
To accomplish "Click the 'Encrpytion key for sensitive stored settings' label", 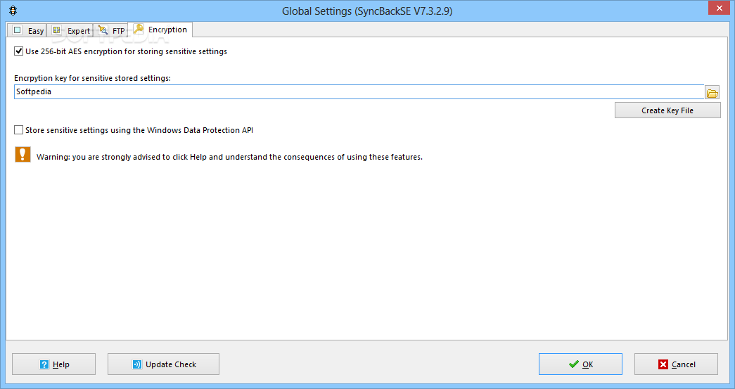I will [x=92, y=78].
